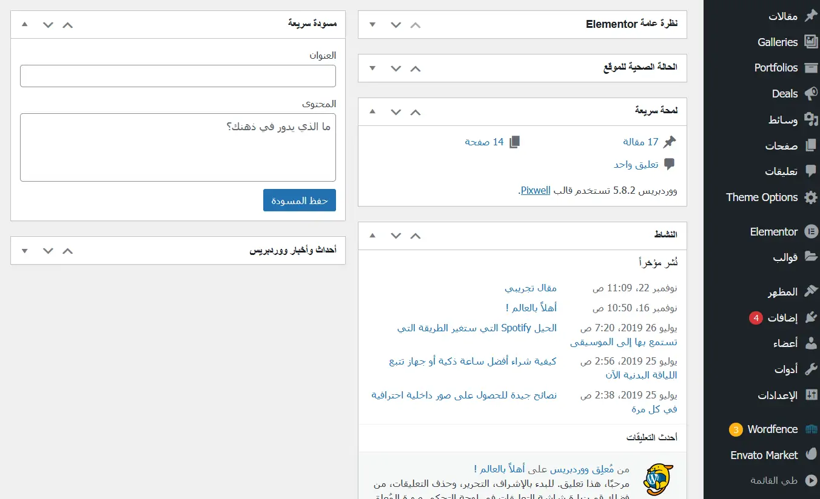The image size is (820, 499).
Task: Move the النشاط widget up
Action: 415,236
